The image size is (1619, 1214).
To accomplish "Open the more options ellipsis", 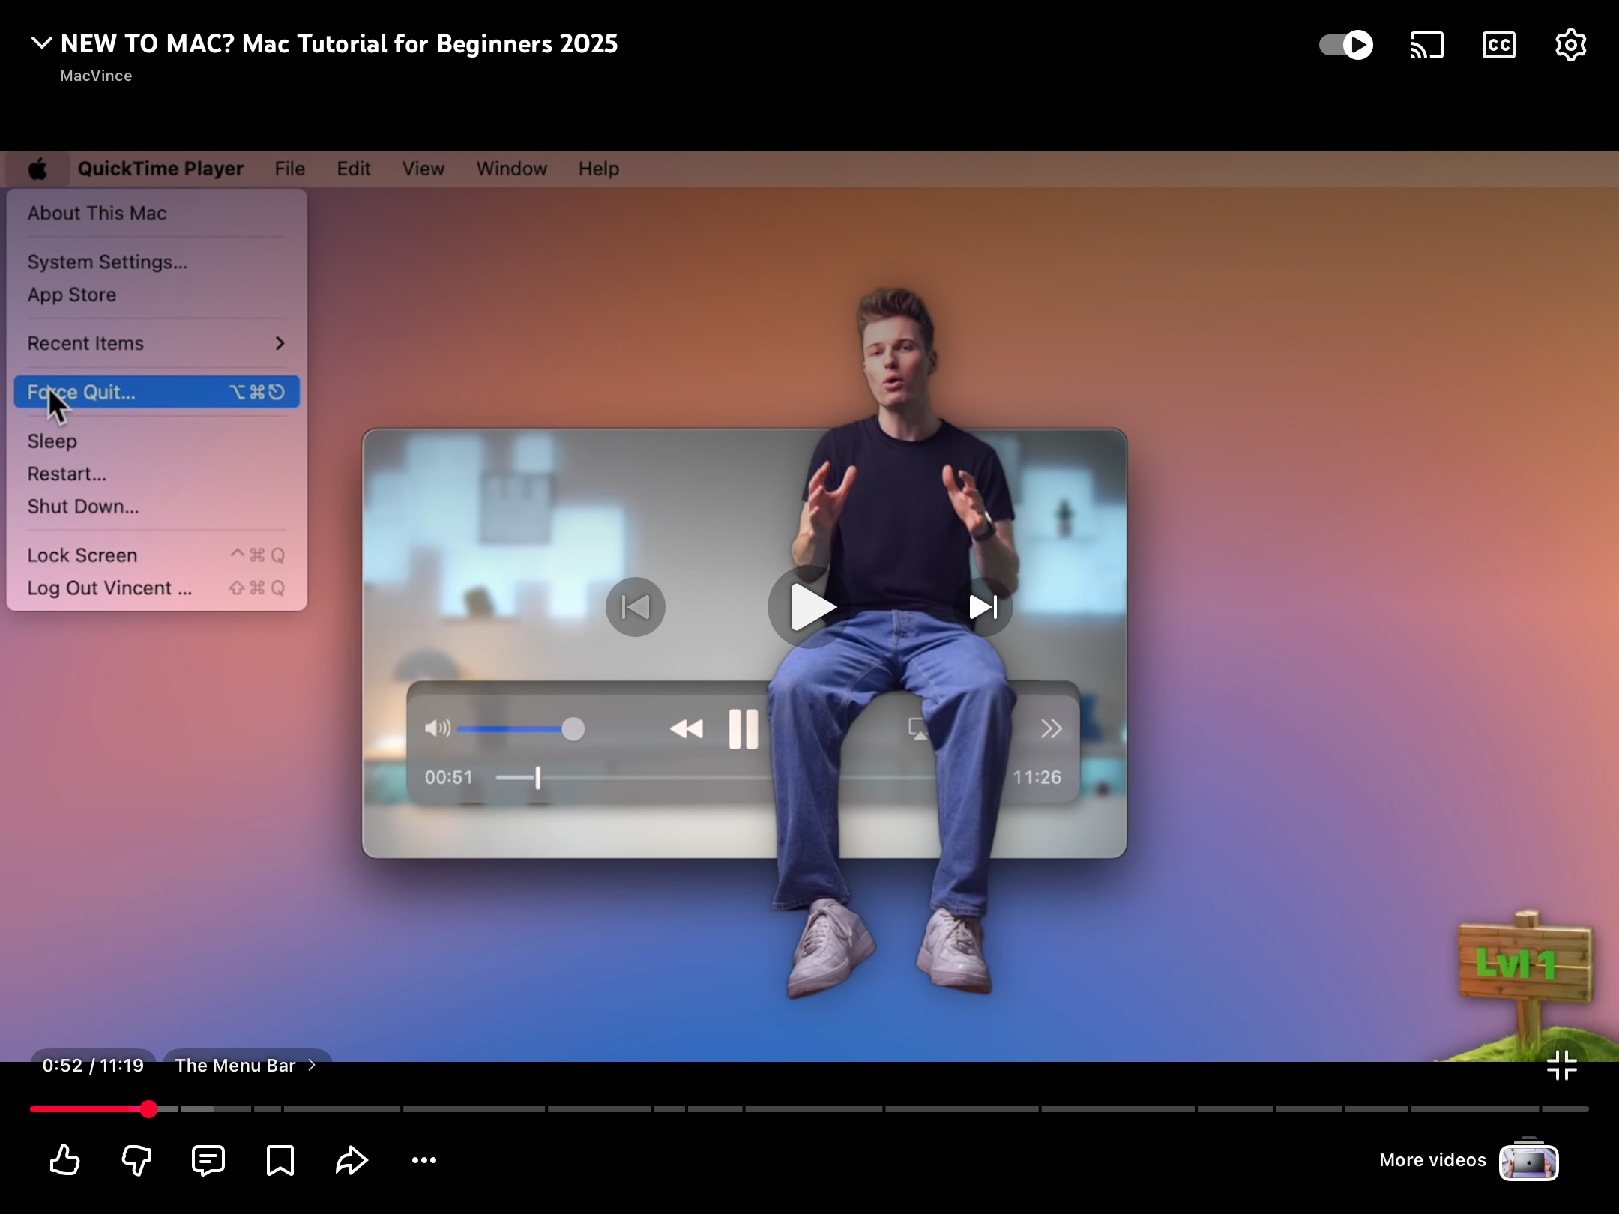I will click(x=423, y=1159).
